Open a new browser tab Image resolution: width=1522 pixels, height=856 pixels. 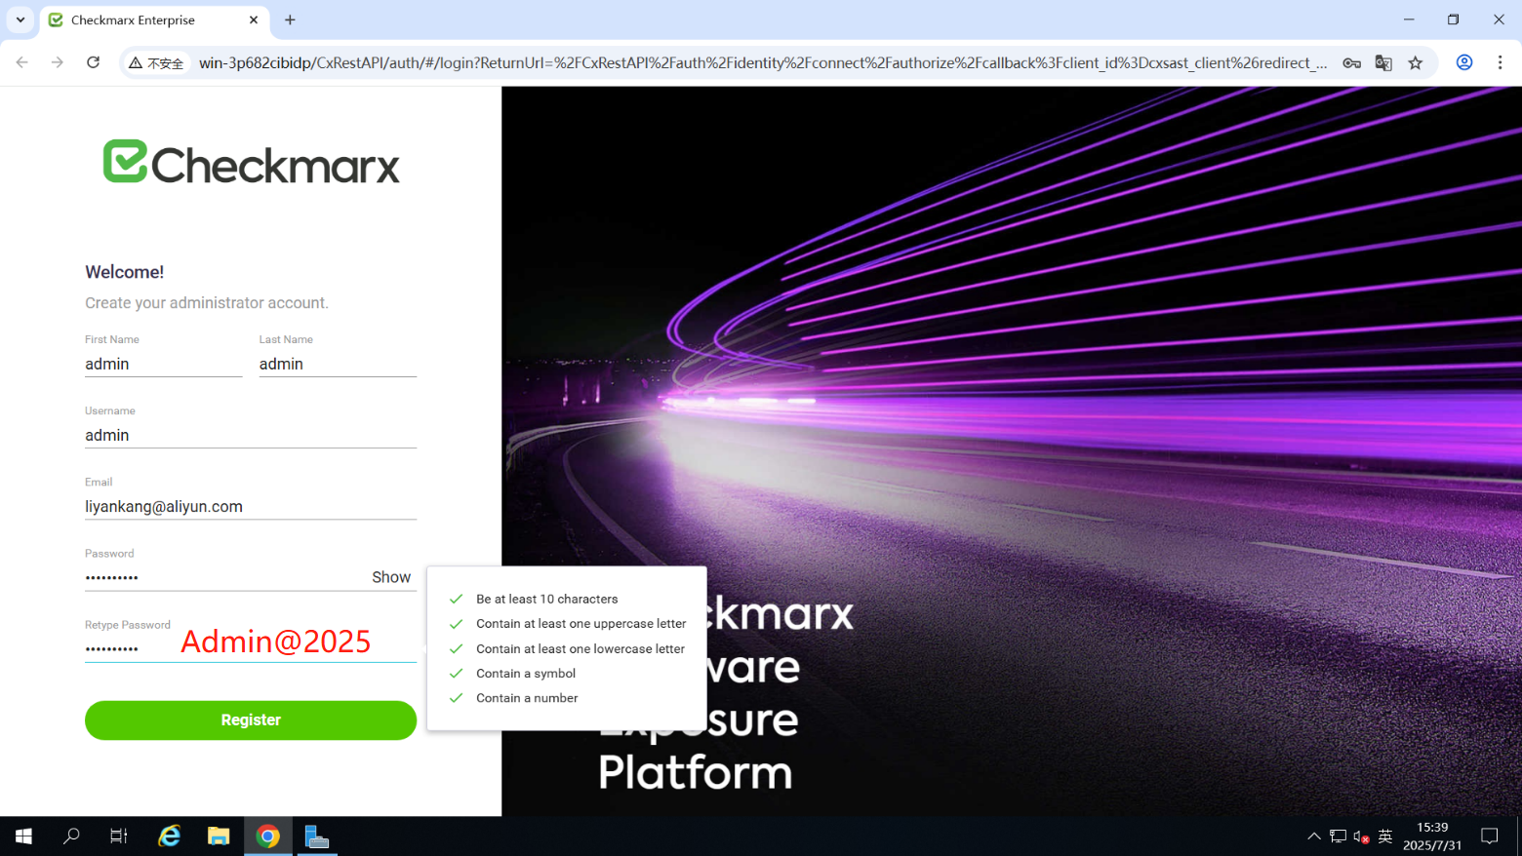tap(290, 19)
